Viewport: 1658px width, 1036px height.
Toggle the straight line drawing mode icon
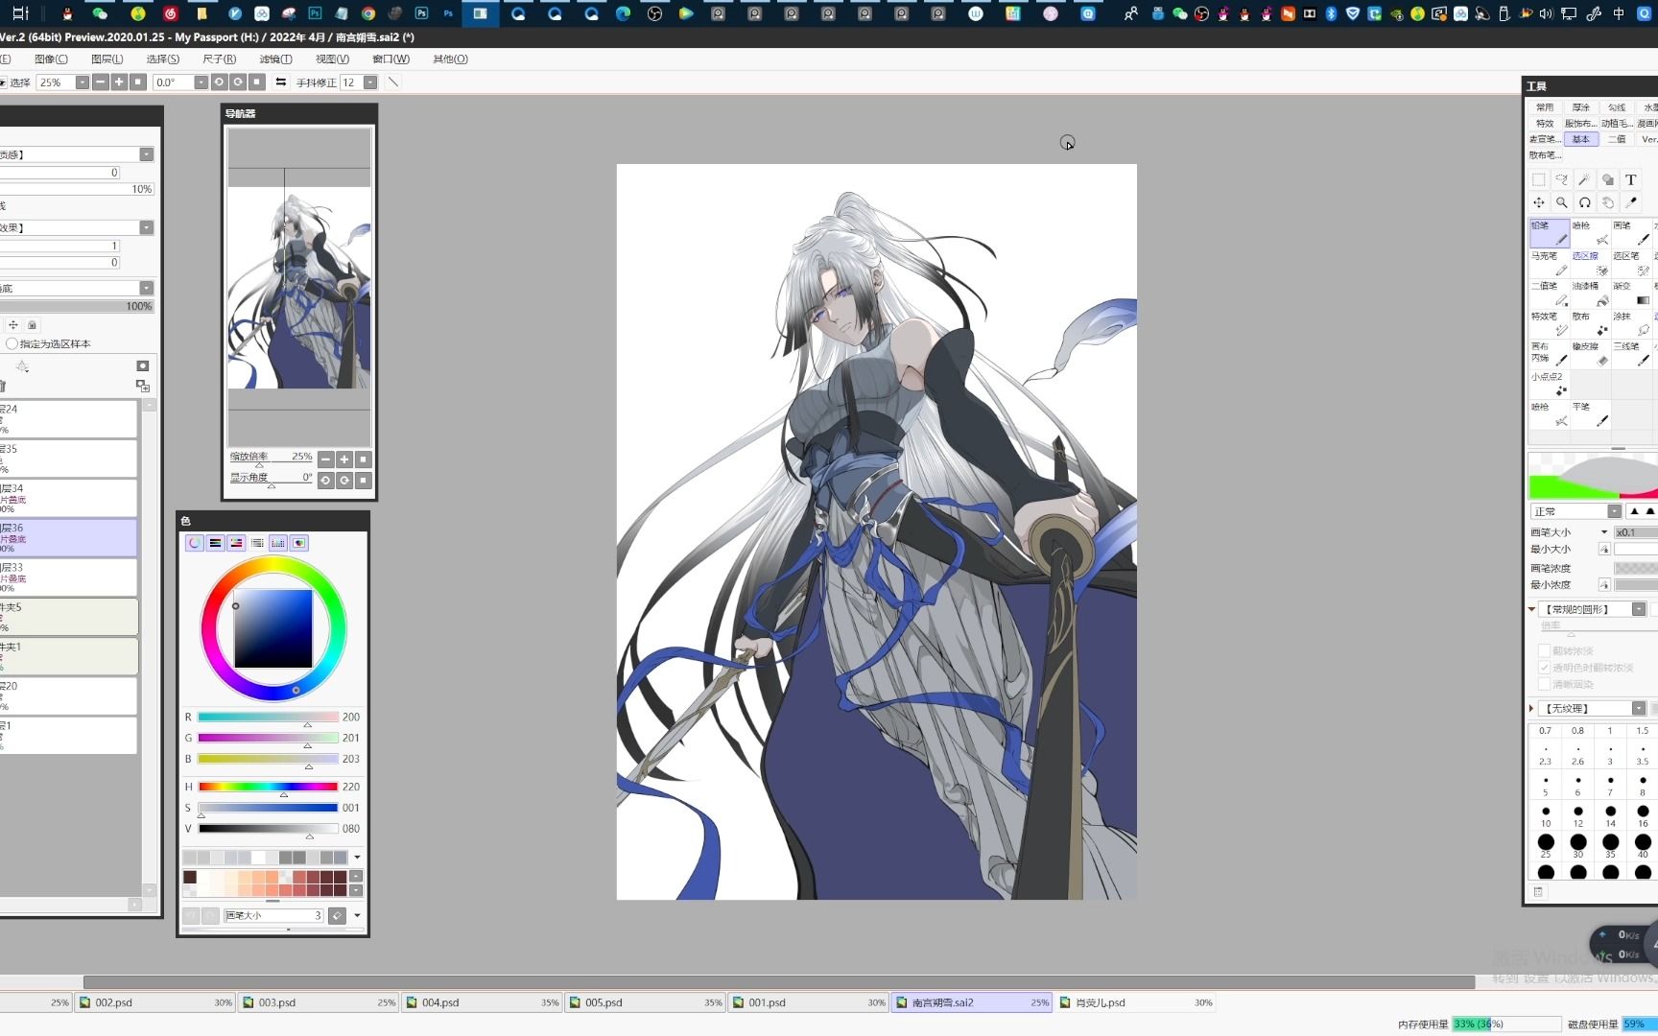pos(393,82)
